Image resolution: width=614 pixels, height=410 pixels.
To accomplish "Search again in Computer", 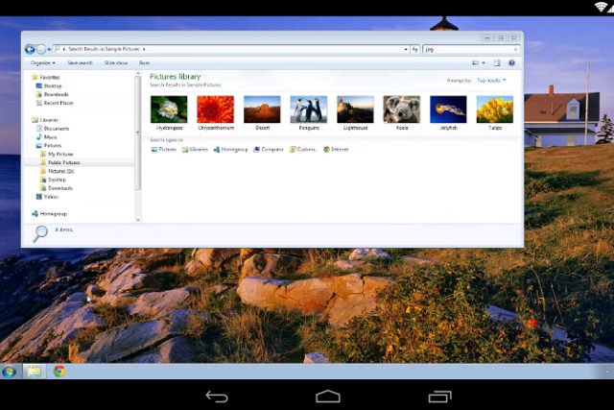I will [269, 150].
